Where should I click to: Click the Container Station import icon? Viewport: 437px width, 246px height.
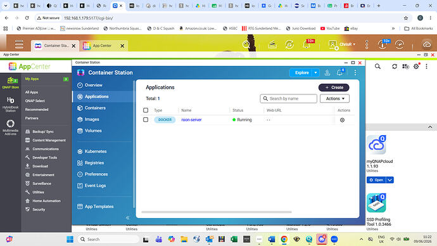coord(327,73)
